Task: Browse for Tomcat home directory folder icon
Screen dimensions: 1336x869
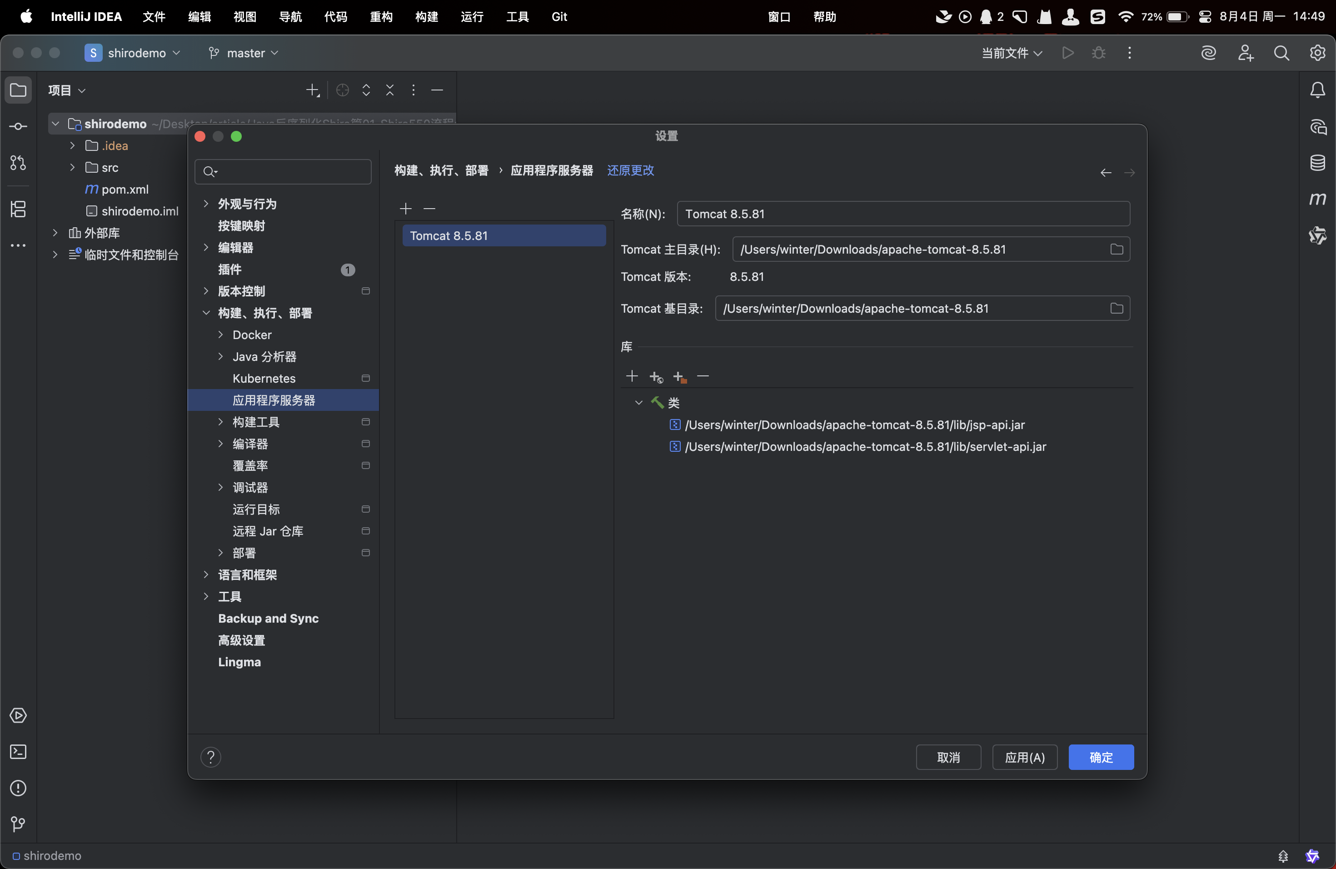Action: (1116, 249)
